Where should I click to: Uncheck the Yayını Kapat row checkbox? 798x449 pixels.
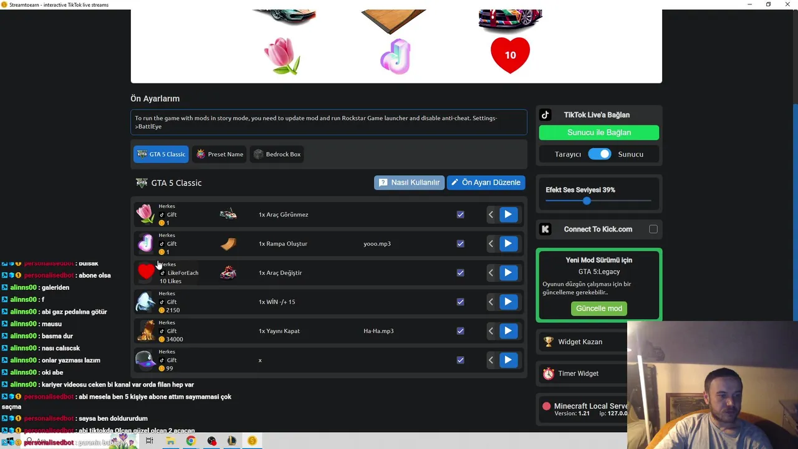coord(460,331)
